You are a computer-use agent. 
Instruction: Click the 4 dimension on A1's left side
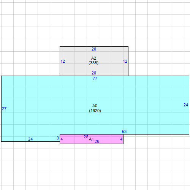click(62, 139)
